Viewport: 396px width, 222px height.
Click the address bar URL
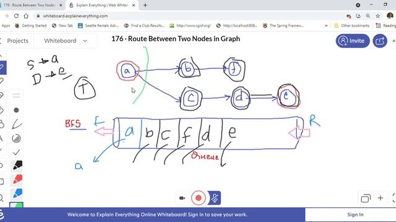click(x=75, y=16)
